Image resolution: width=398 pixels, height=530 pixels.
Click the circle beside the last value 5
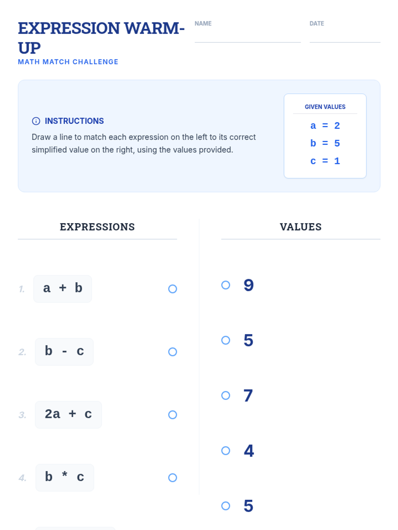pyautogui.click(x=226, y=506)
